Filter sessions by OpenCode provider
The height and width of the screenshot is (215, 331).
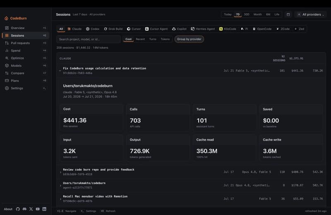(x=262, y=29)
